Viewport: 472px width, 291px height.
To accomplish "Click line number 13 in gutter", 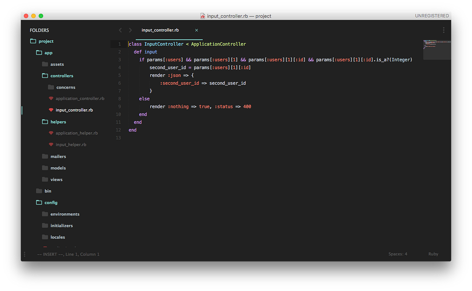I will click(x=119, y=138).
